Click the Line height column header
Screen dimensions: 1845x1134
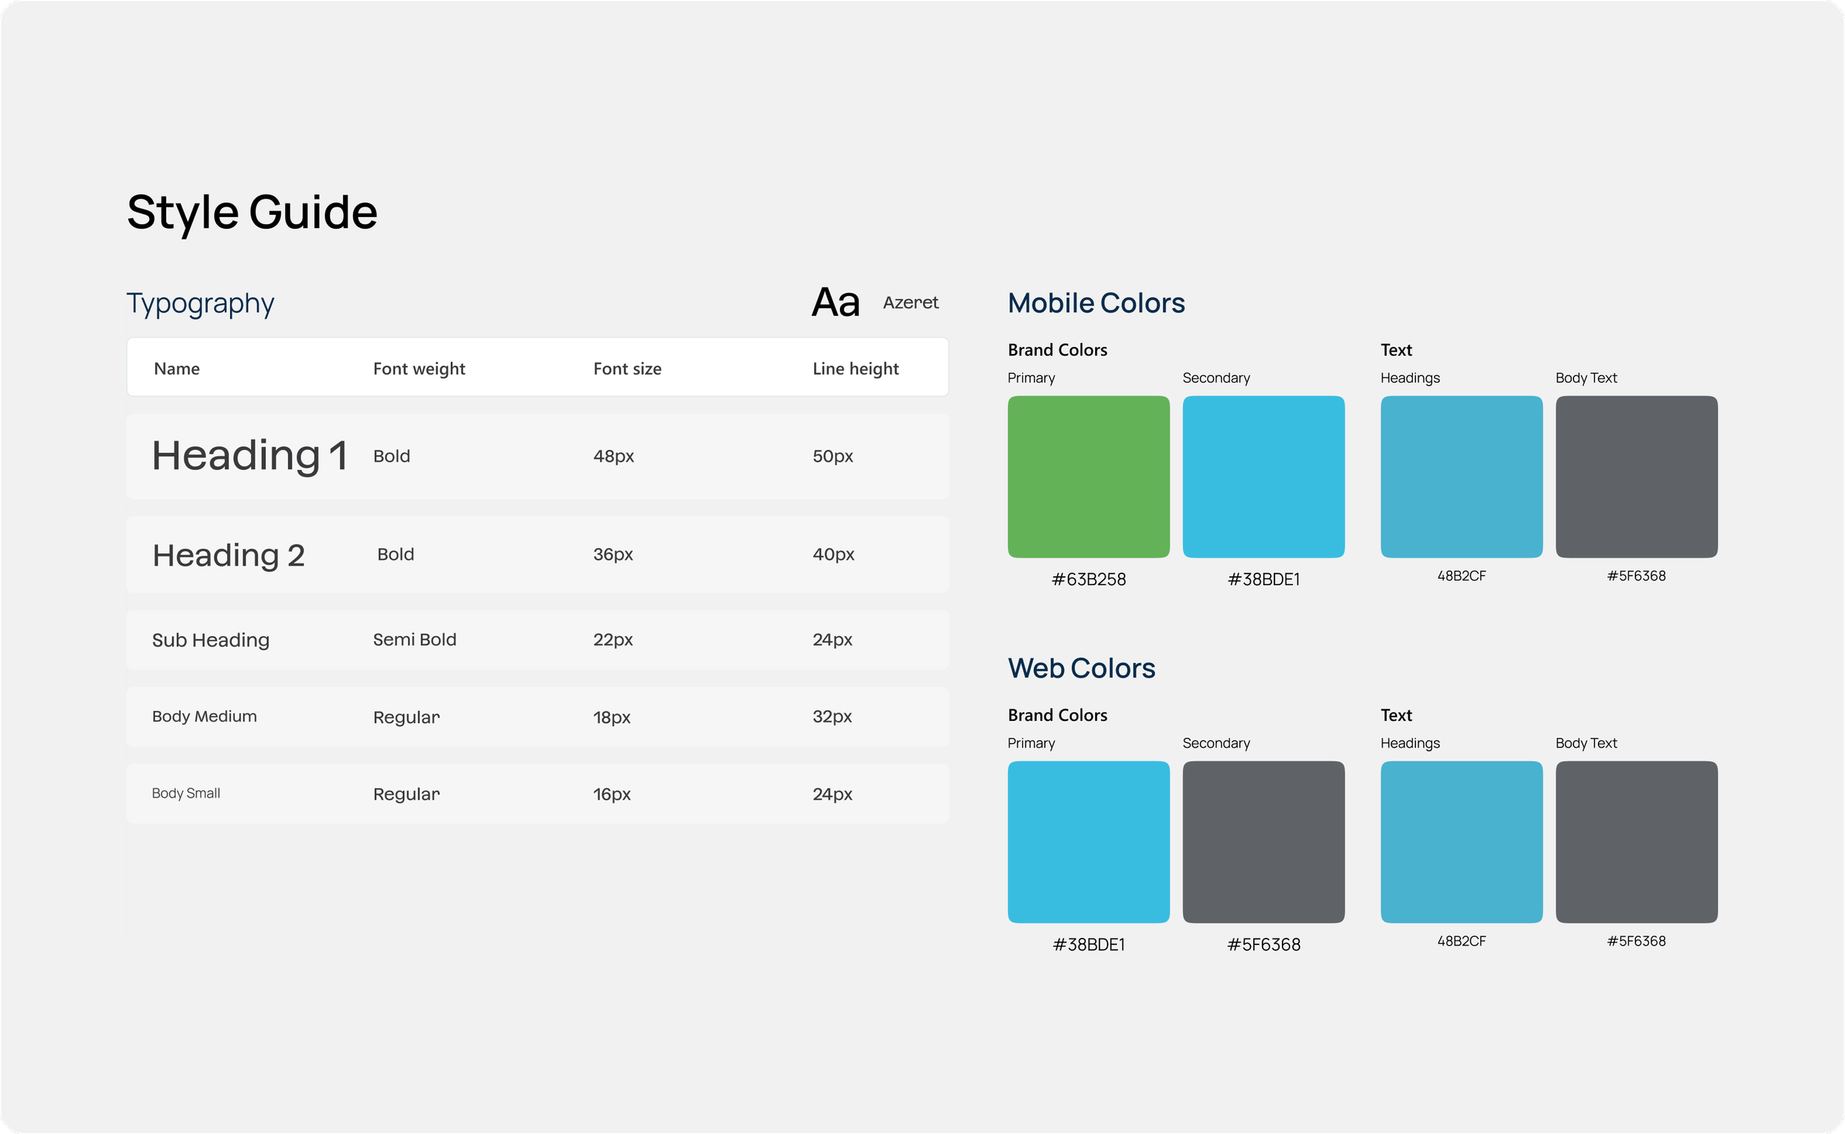(855, 368)
